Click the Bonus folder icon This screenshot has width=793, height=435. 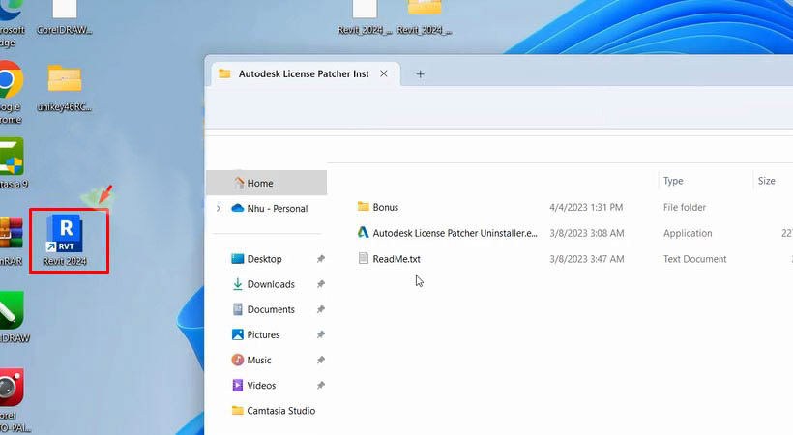(363, 206)
